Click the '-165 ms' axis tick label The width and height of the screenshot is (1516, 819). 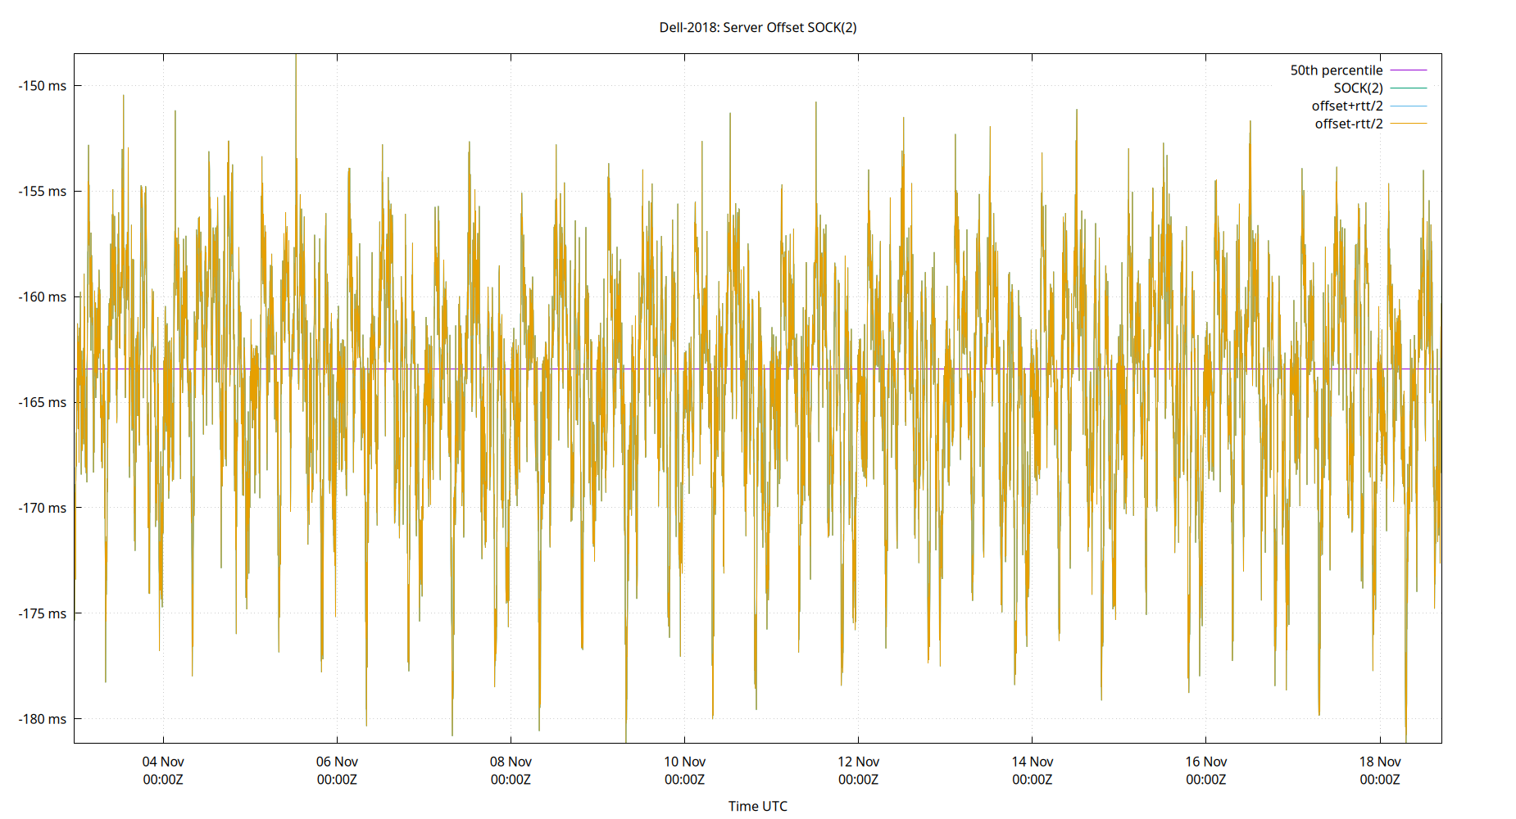[42, 402]
